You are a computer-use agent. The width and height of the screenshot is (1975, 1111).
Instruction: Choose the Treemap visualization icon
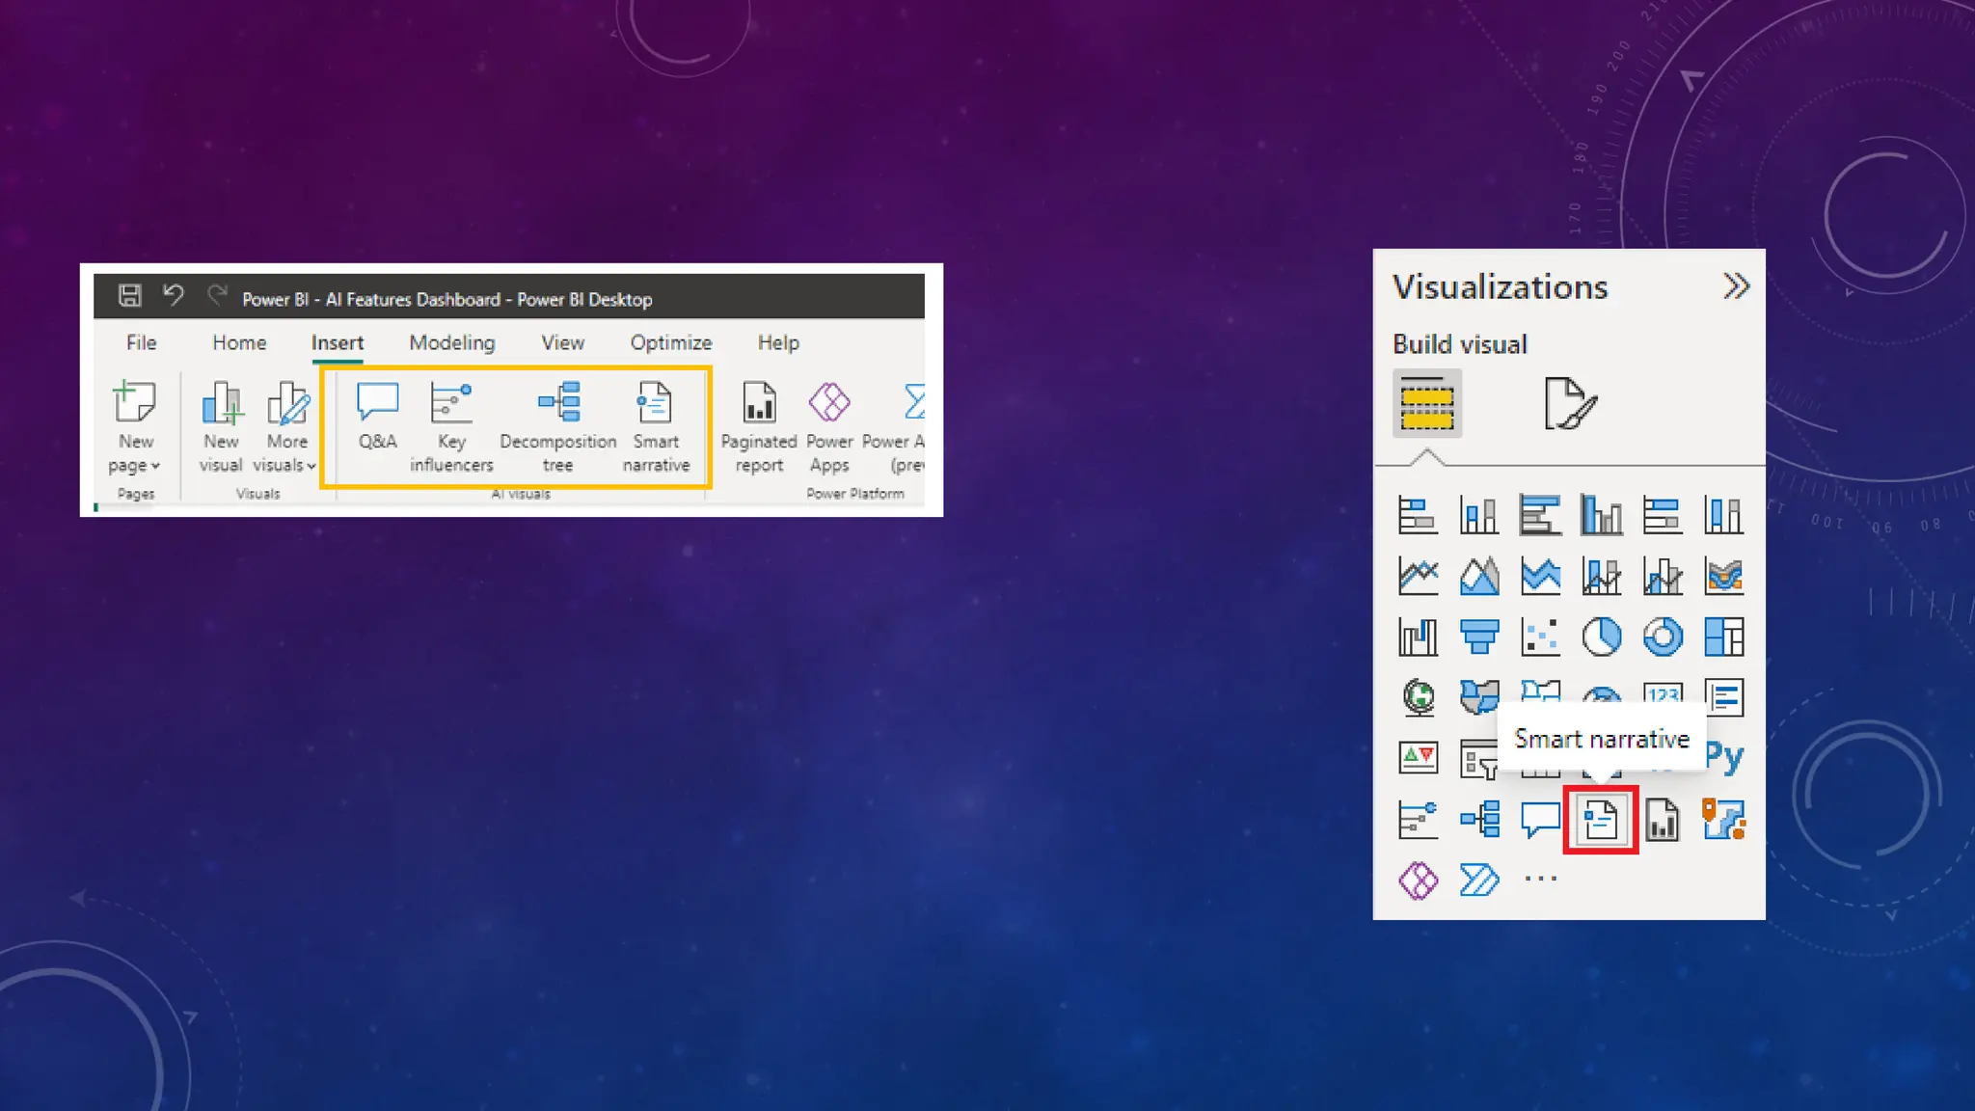pyautogui.click(x=1723, y=637)
